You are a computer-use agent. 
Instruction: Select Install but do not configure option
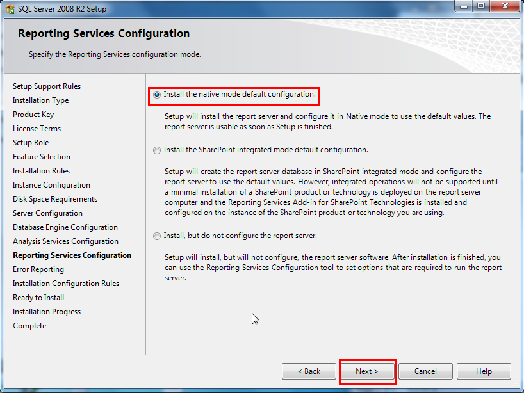point(157,236)
